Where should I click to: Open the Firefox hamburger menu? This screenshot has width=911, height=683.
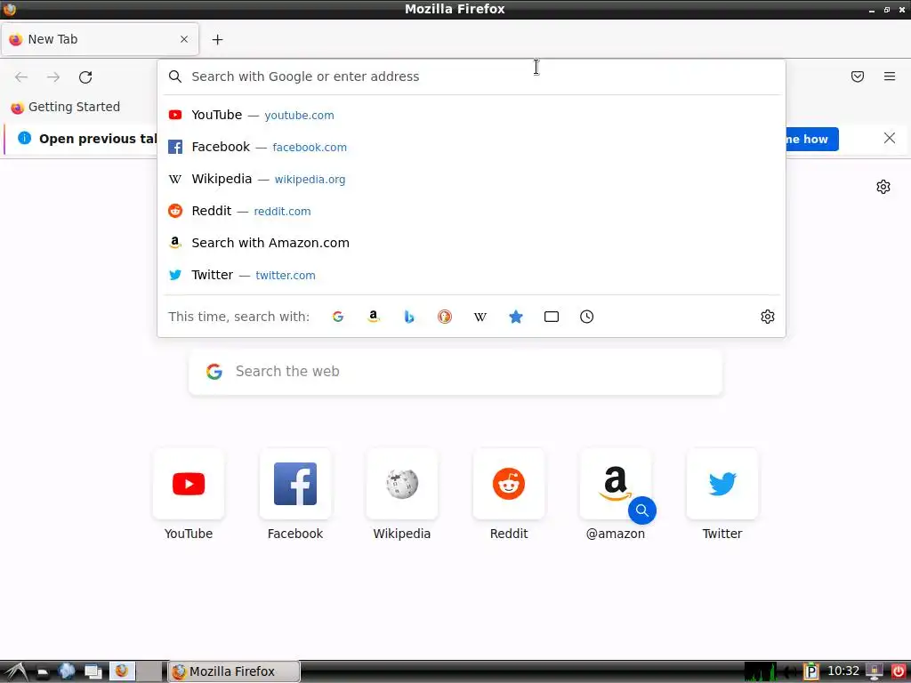890,76
